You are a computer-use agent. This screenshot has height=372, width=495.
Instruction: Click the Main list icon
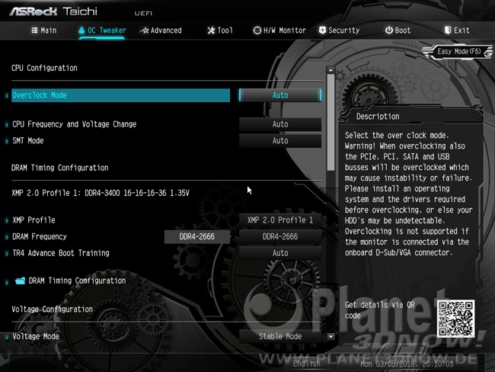pyautogui.click(x=34, y=30)
